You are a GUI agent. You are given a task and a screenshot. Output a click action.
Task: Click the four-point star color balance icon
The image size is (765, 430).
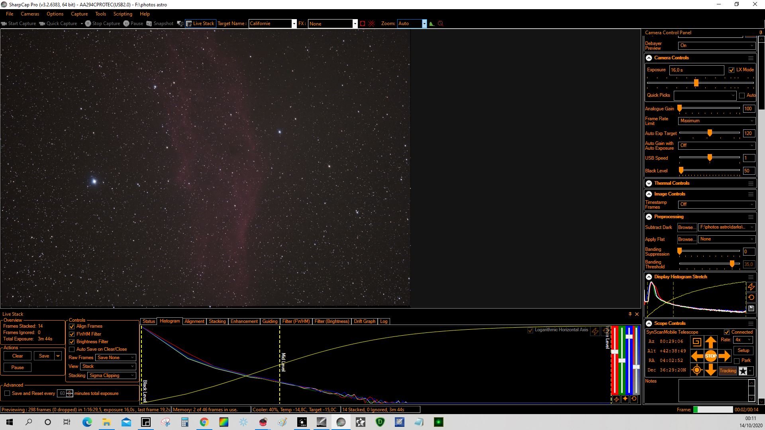pos(625,399)
